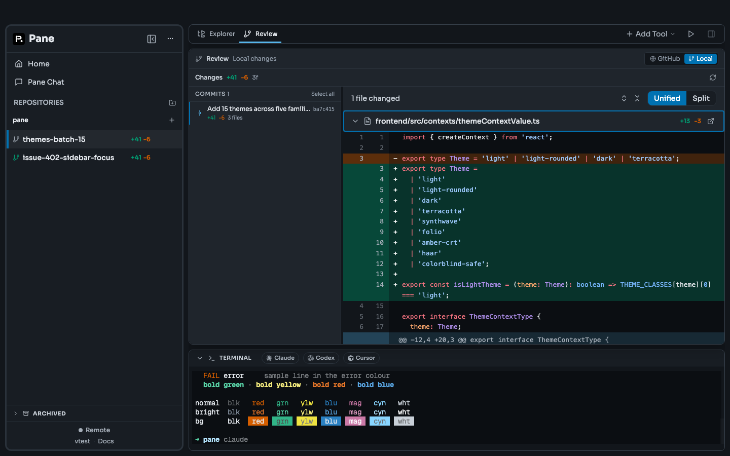This screenshot has width=730, height=456.
Task: Click the Pane logo icon
Action: pos(19,39)
